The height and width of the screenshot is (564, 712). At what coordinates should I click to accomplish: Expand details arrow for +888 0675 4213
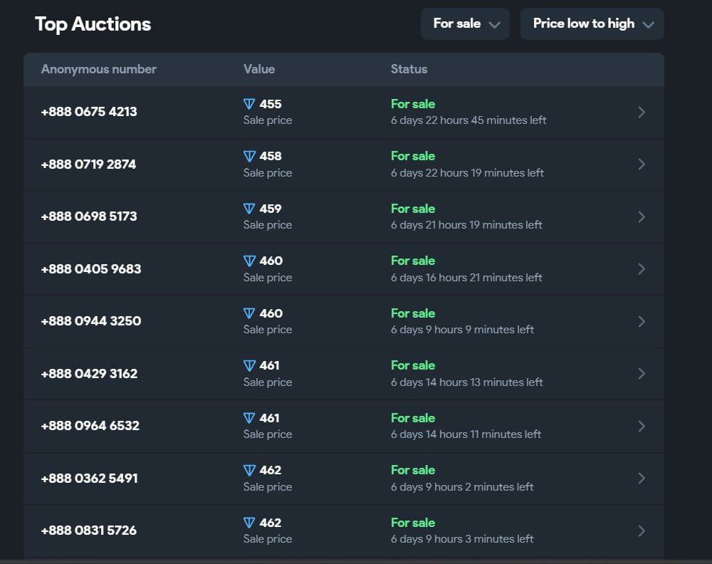click(x=642, y=112)
